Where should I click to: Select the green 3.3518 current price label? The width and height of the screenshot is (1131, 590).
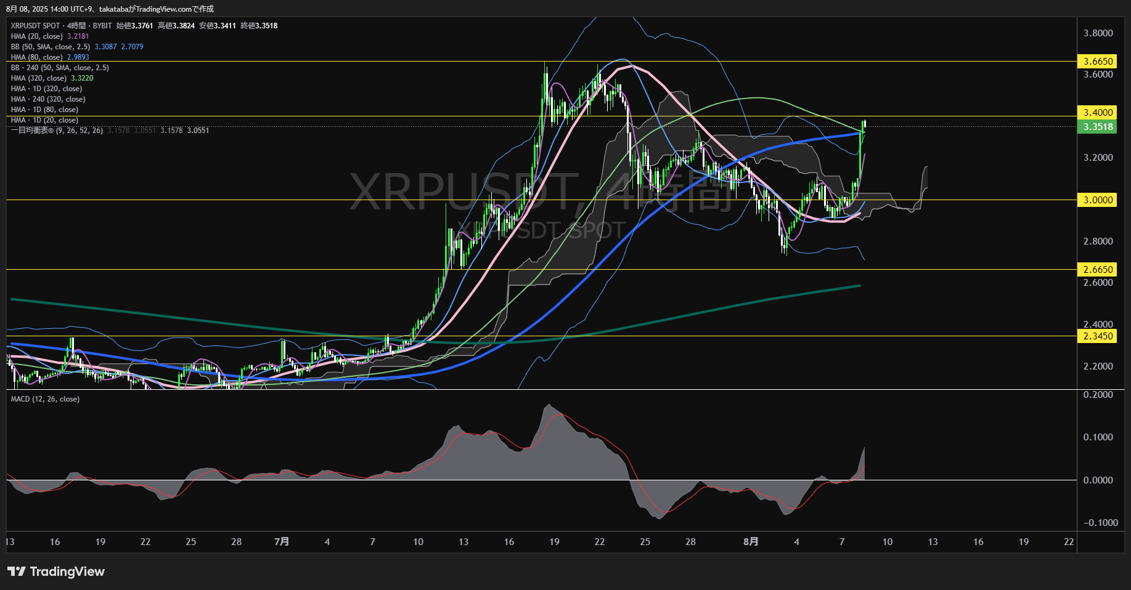click(1098, 127)
